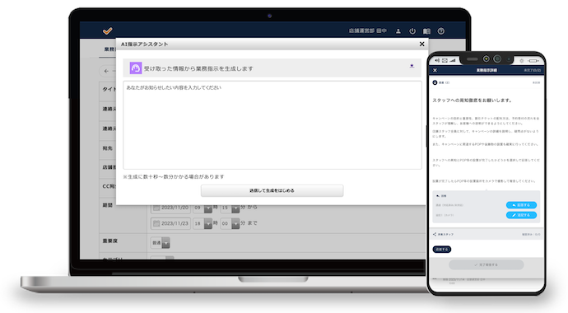Click the purple AI assistant icon
Image resolution: width=568 pixels, height=313 pixels.
(136, 68)
